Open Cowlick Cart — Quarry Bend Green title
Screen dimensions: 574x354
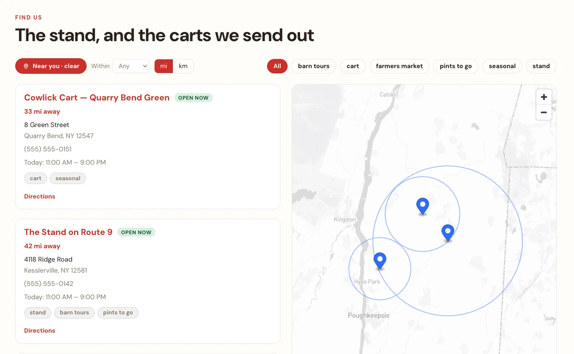click(97, 98)
